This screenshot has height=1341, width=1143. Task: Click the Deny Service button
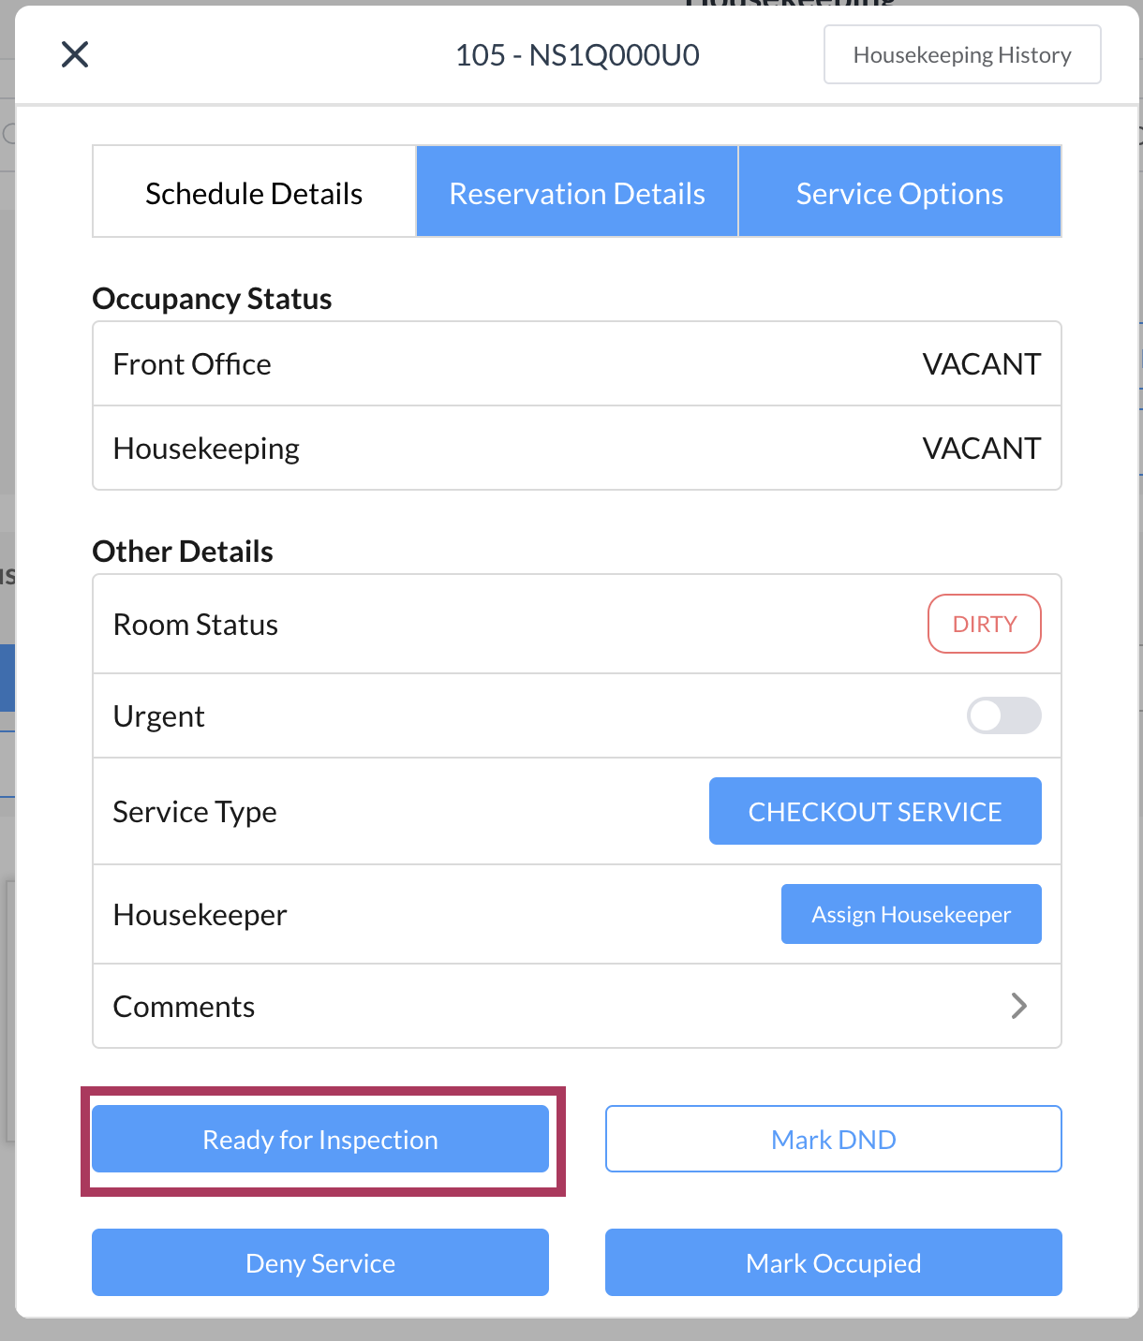[320, 1263]
